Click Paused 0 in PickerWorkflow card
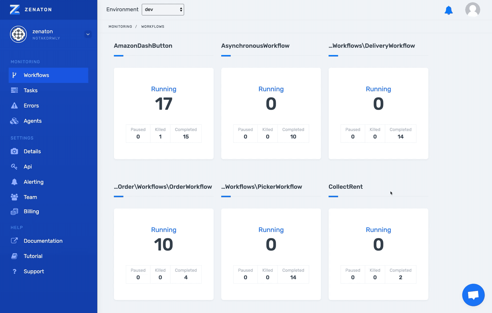Screen dimensions: 492x313 [x=245, y=274]
